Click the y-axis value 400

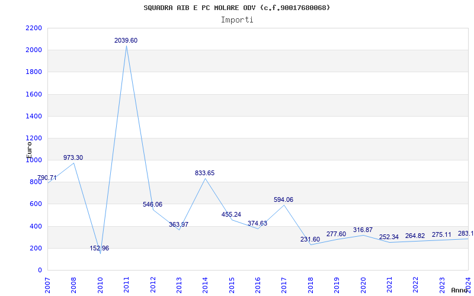pyautogui.click(x=36, y=226)
